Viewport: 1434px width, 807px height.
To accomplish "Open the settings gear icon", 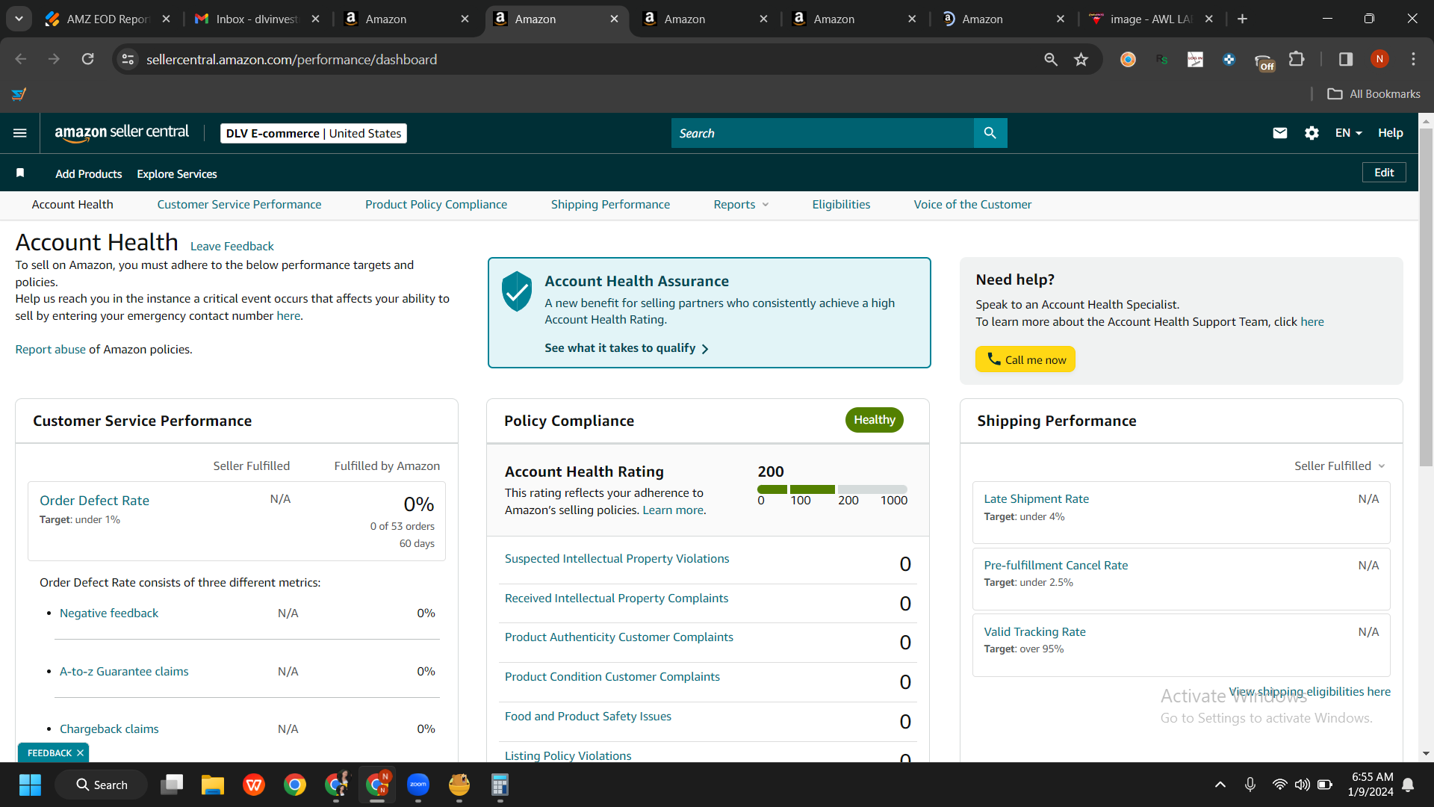I will (1312, 133).
